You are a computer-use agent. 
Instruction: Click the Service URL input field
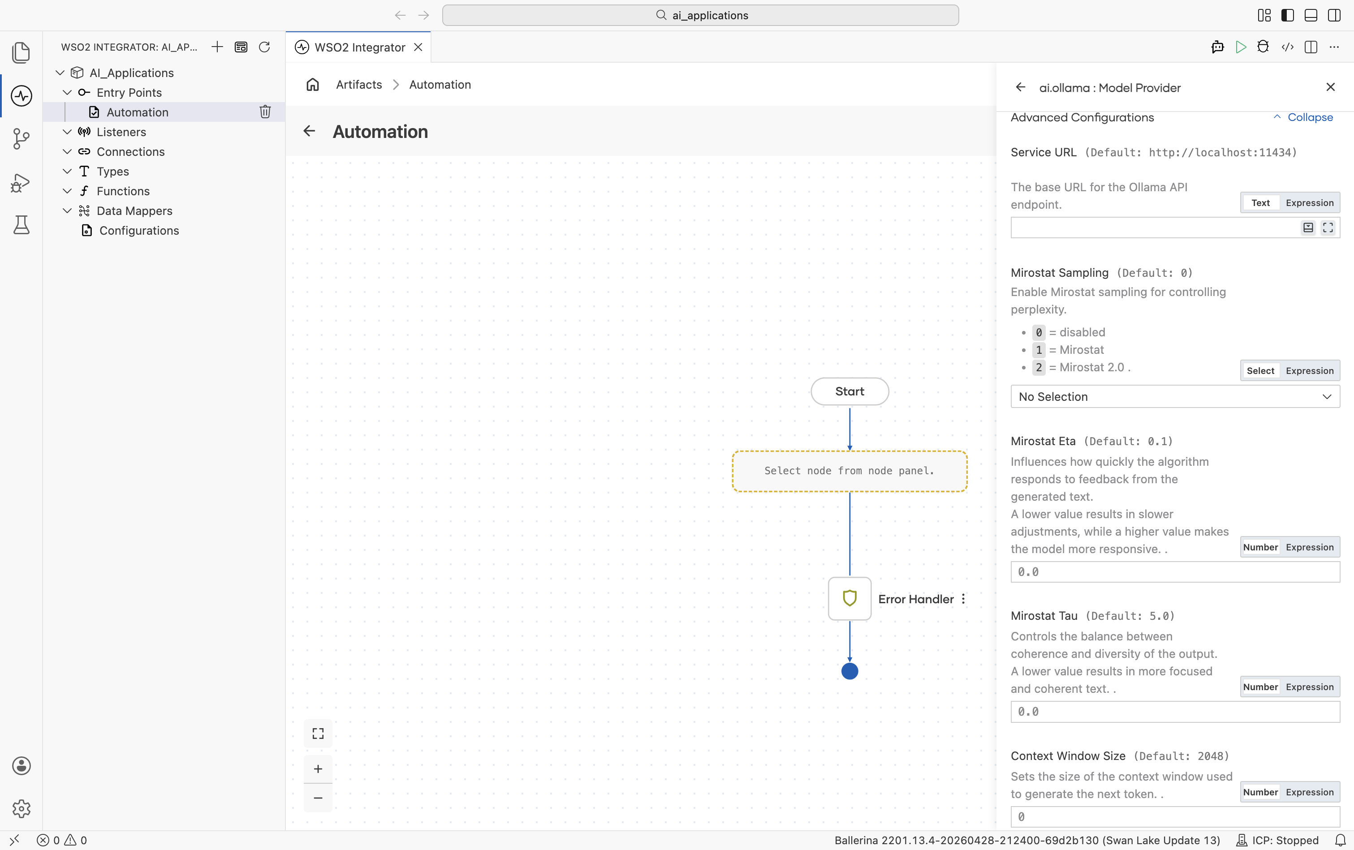[1175, 228]
